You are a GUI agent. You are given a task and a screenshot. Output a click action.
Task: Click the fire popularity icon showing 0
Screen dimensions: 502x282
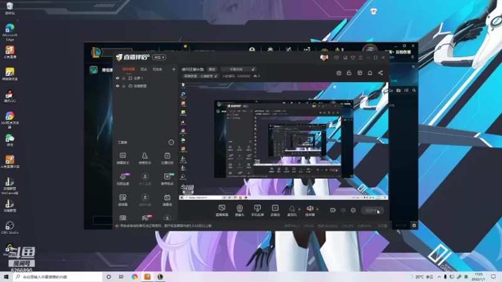(x=255, y=76)
